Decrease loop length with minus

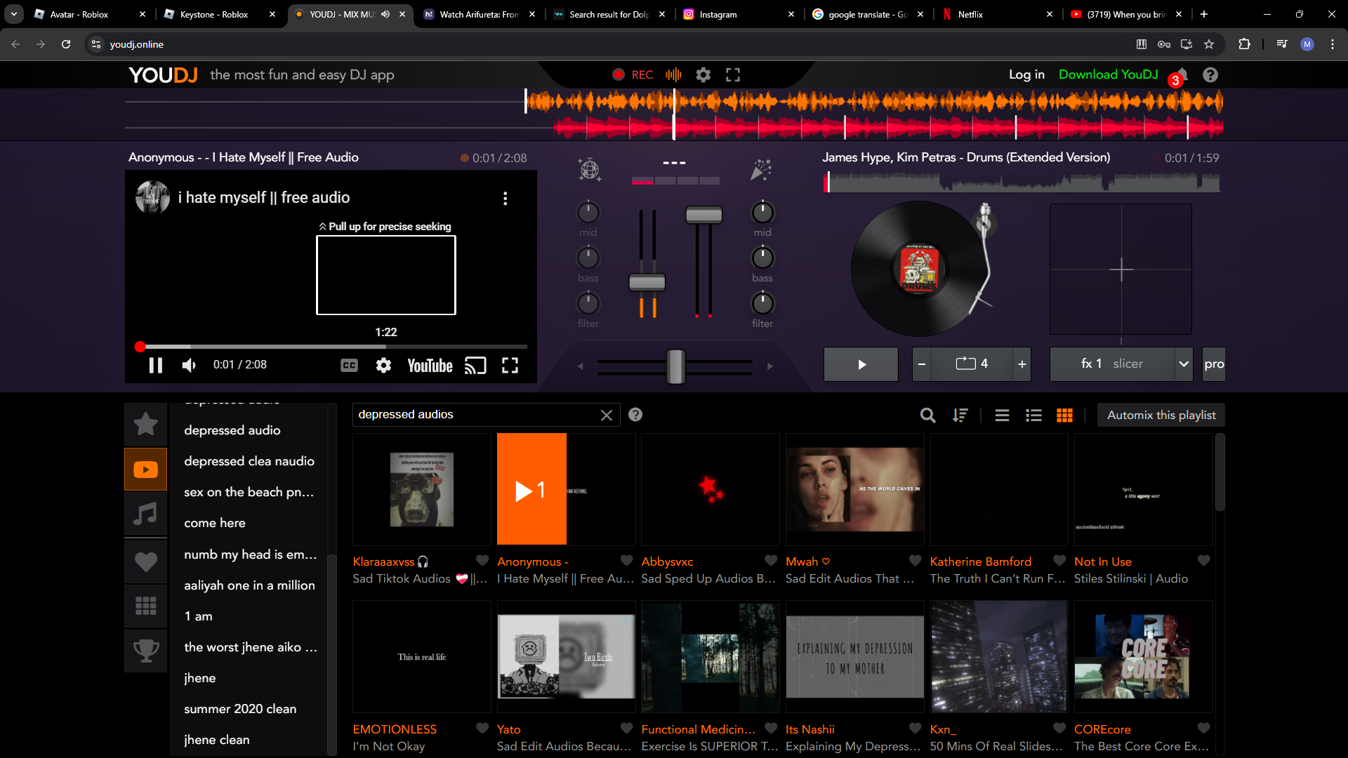coord(922,364)
